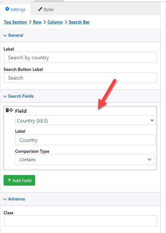Switch to the Styles tab

click(46, 9)
